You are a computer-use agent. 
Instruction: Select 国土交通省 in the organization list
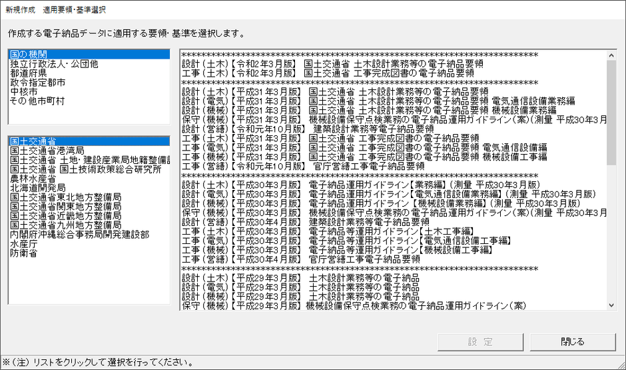point(89,141)
